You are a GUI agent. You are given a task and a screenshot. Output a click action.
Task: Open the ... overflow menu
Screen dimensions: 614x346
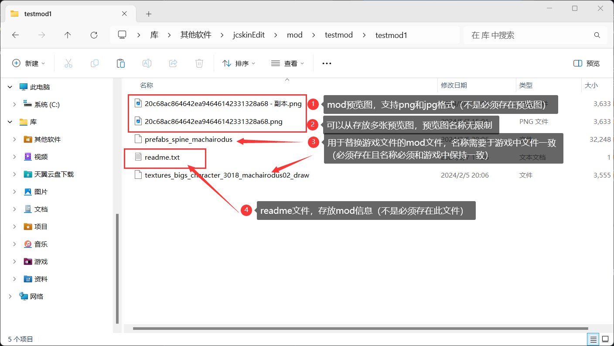[x=326, y=63]
